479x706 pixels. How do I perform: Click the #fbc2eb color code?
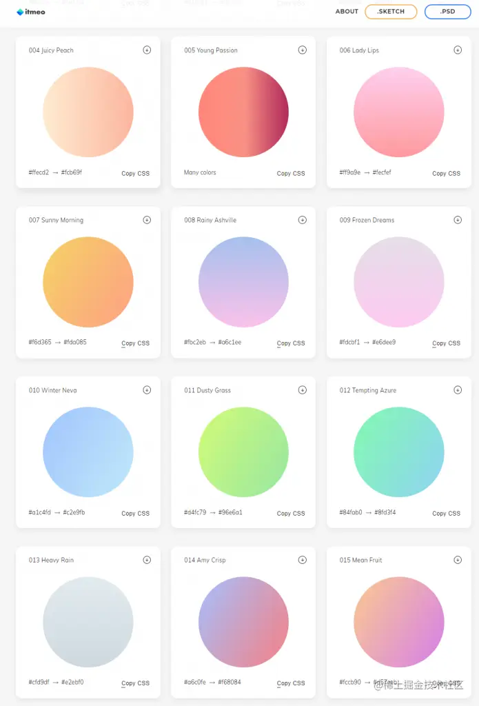click(x=195, y=342)
